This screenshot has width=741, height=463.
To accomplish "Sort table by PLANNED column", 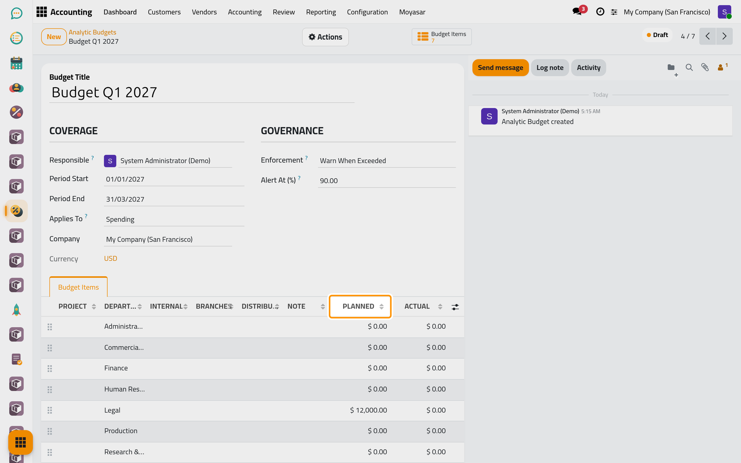I will [360, 306].
